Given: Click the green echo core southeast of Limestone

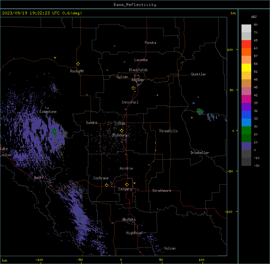Looking at the screenshot, I should point(55,132).
